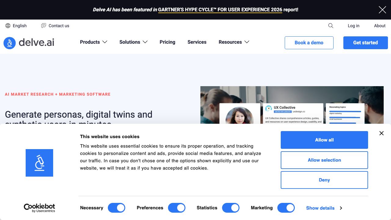Deny all optional cookies
Viewport: 391px width, 220px height.
click(324, 180)
